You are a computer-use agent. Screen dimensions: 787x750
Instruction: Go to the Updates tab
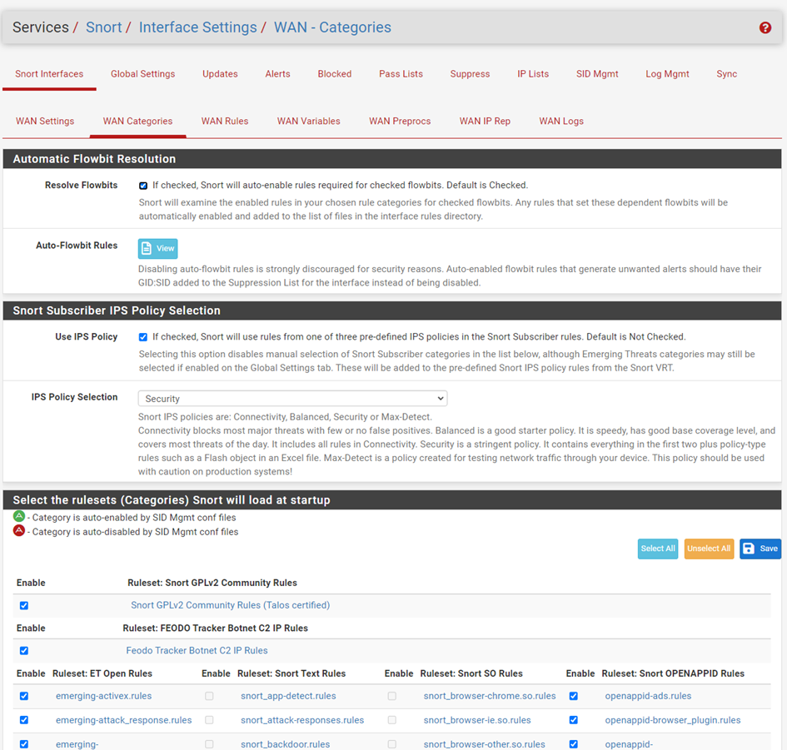pyautogui.click(x=220, y=74)
